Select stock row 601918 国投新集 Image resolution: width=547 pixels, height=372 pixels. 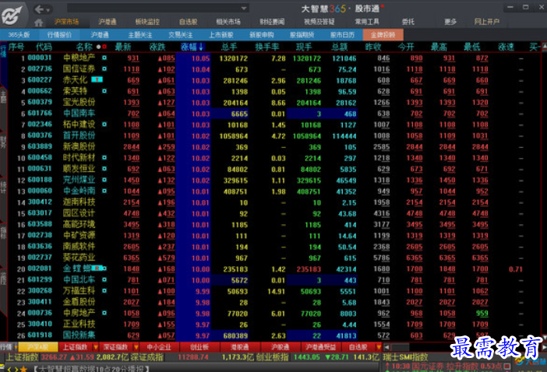pyautogui.click(x=273, y=335)
